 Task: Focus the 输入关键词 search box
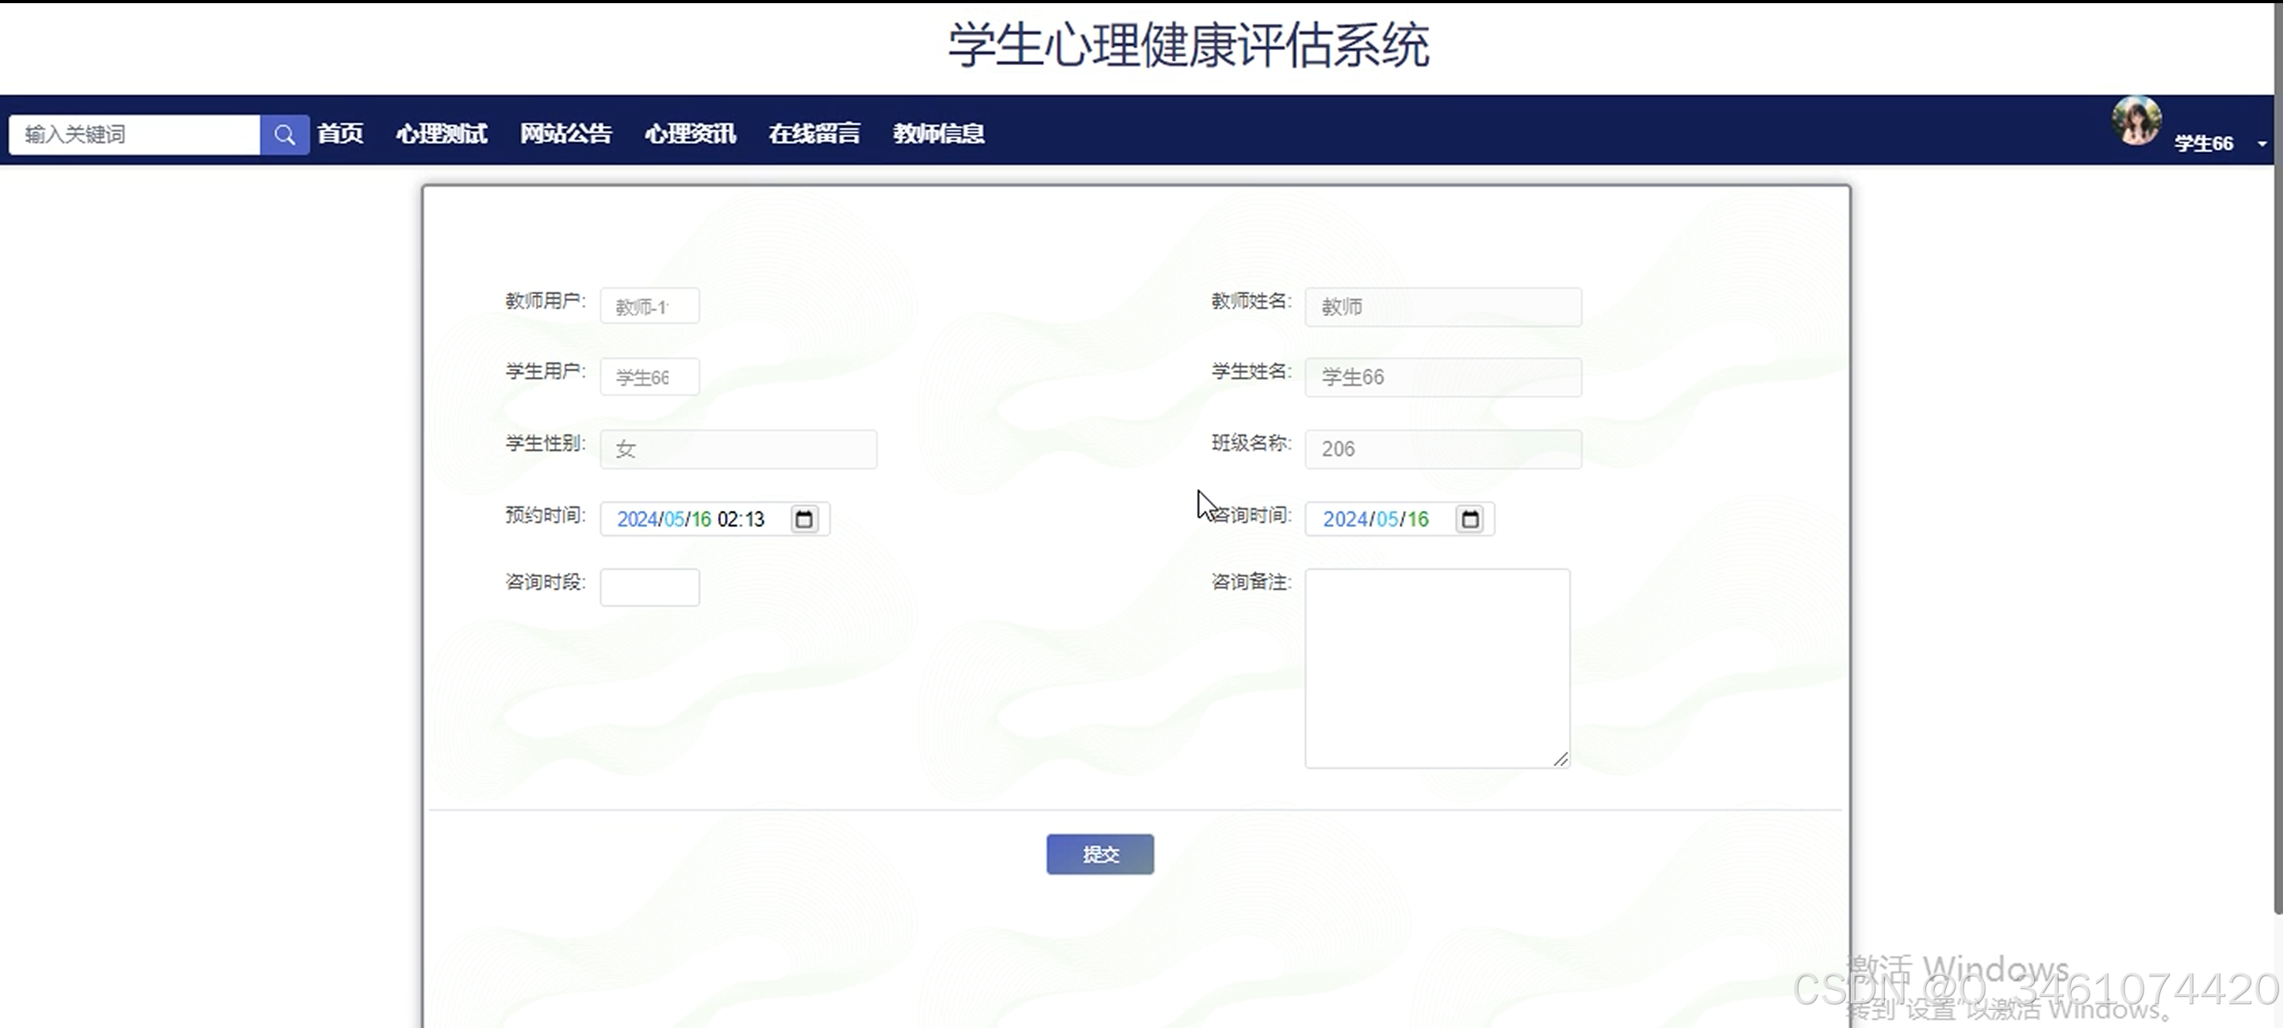tap(135, 135)
